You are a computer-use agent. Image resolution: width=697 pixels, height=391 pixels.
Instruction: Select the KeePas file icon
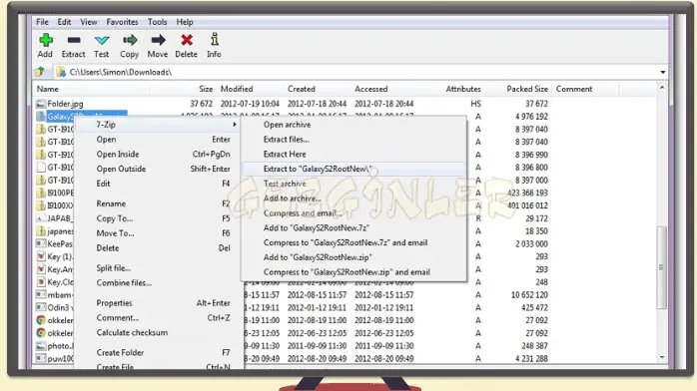pyautogui.click(x=41, y=243)
